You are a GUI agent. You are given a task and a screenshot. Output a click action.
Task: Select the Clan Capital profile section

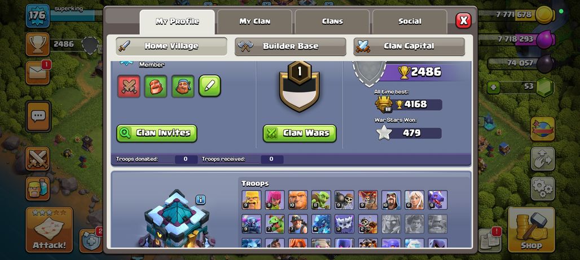(409, 47)
